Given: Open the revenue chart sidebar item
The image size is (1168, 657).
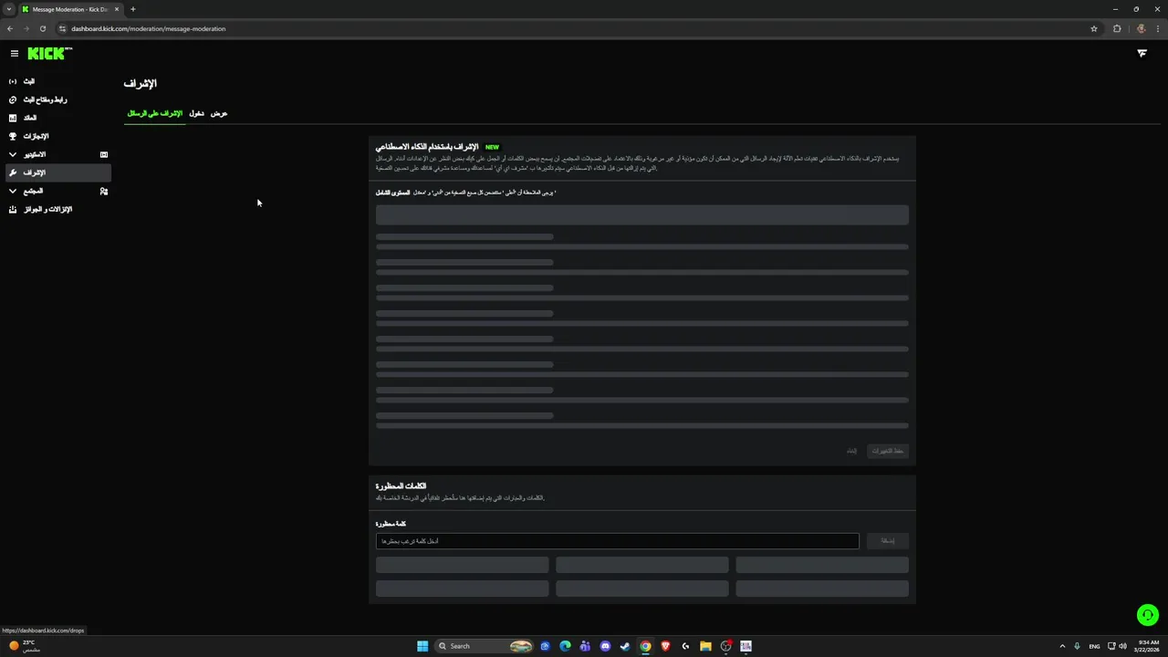Looking at the screenshot, I should (x=57, y=118).
